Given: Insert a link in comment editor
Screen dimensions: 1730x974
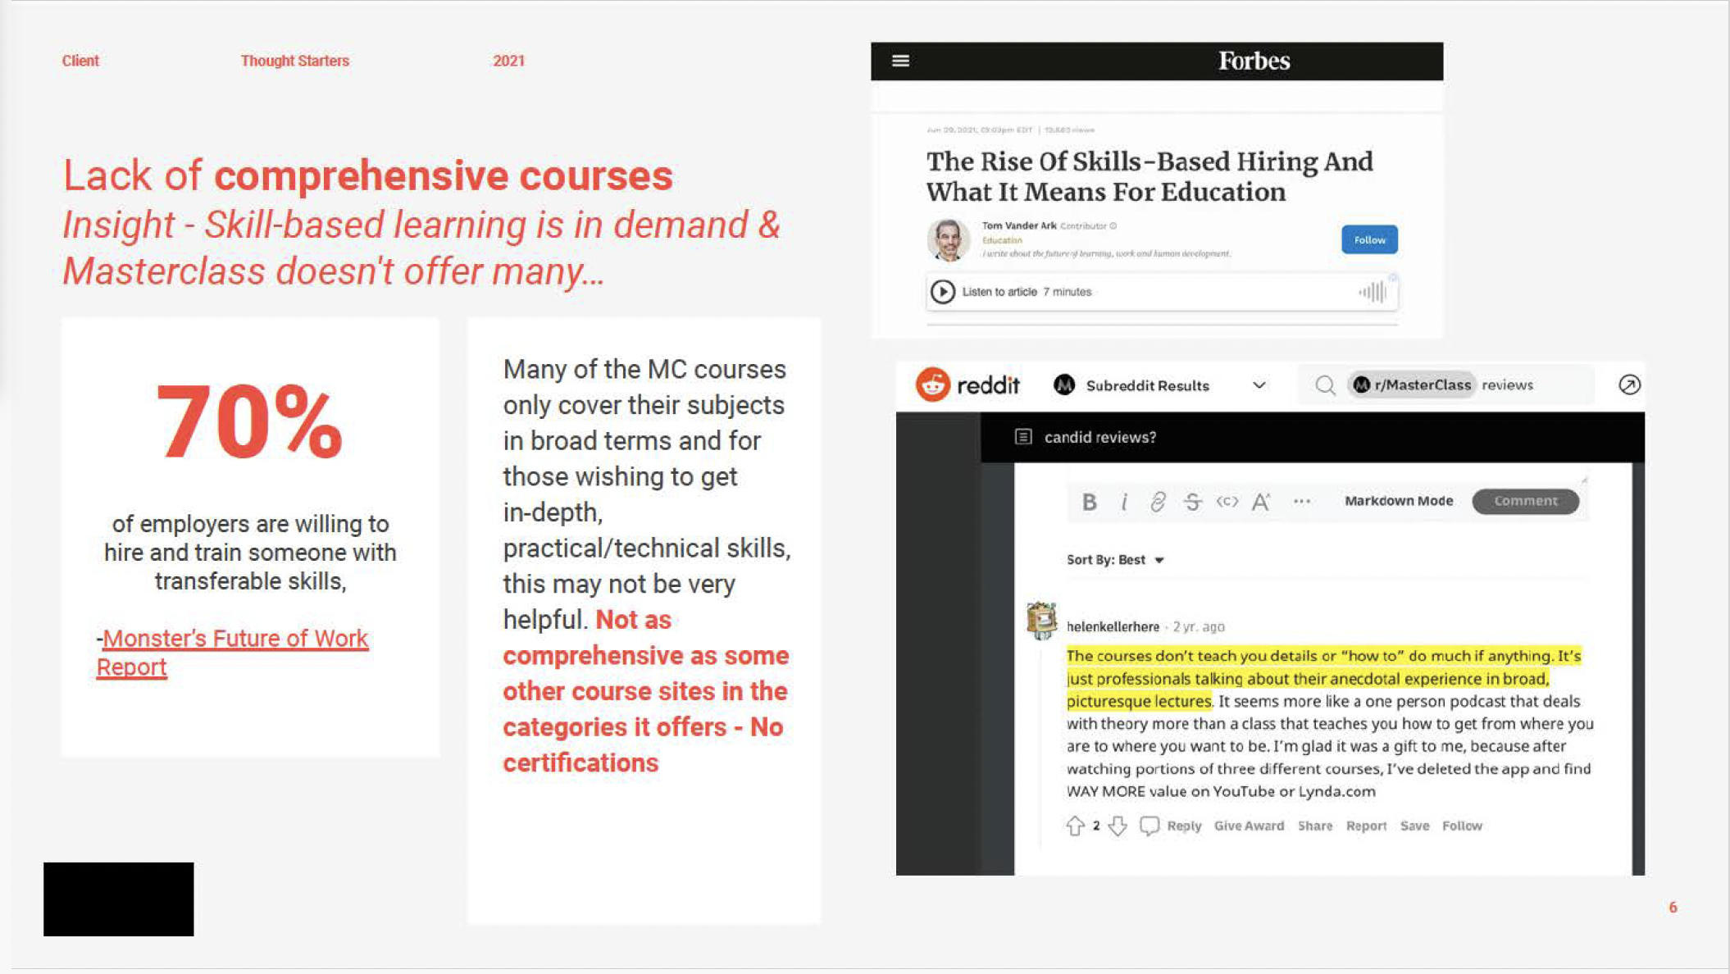Looking at the screenshot, I should point(1158,501).
